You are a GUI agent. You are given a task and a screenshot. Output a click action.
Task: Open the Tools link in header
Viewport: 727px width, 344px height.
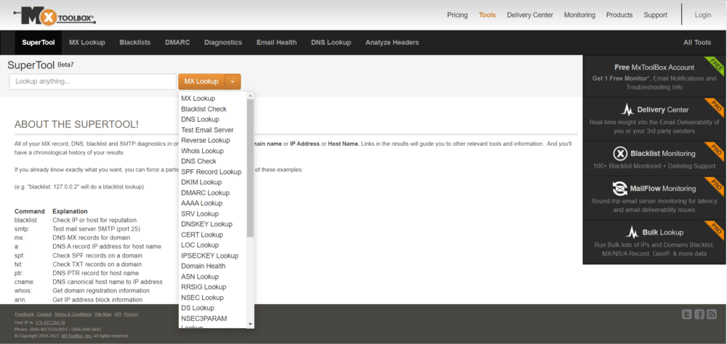click(x=487, y=15)
